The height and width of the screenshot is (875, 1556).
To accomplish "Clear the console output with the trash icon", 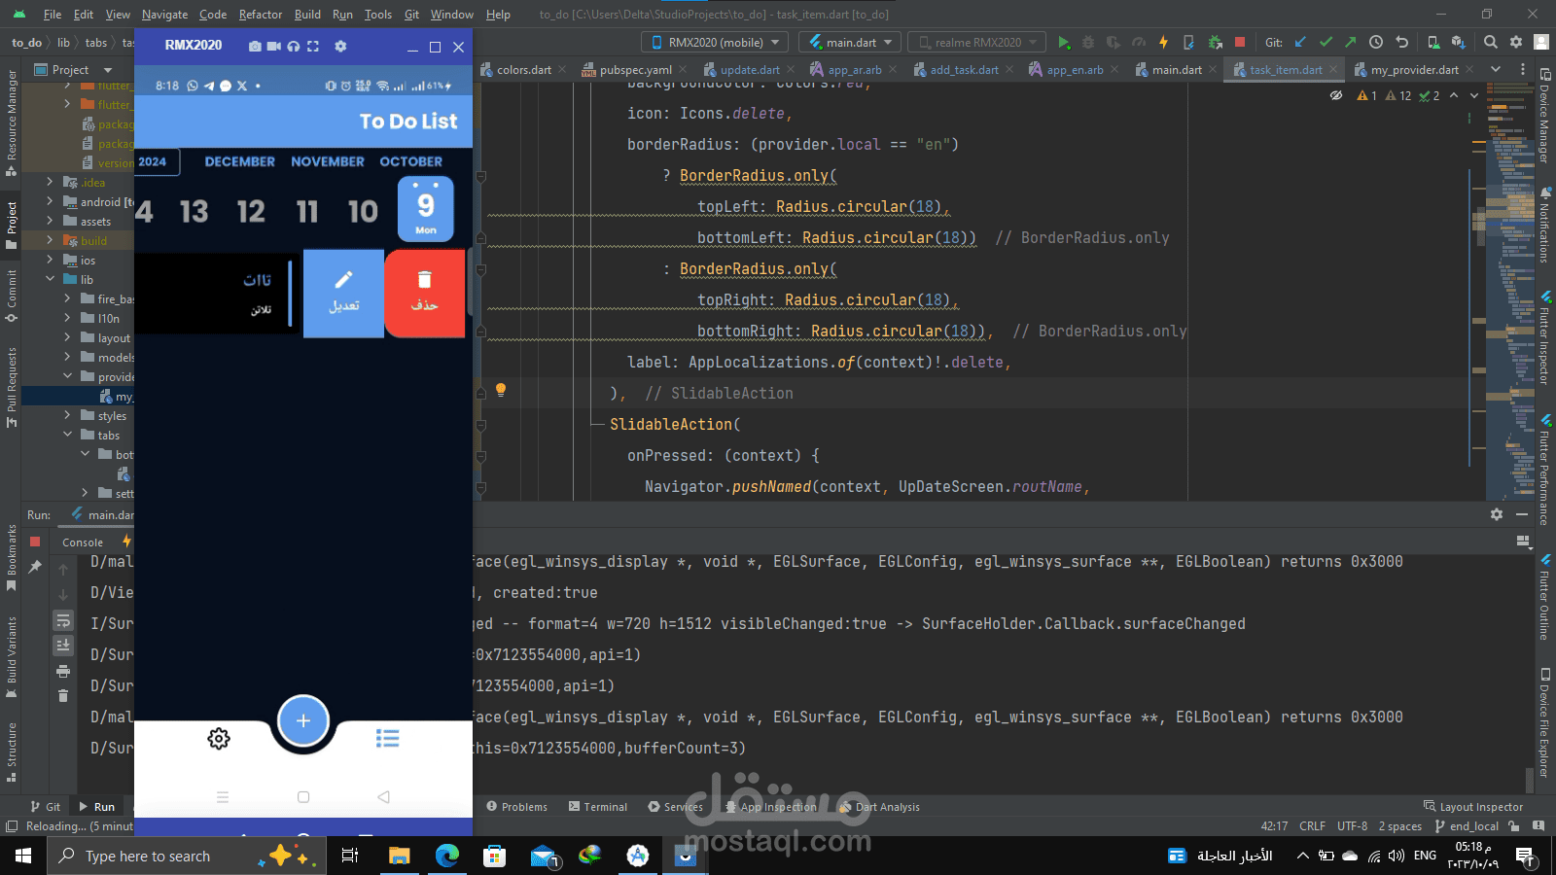I will click(x=63, y=695).
